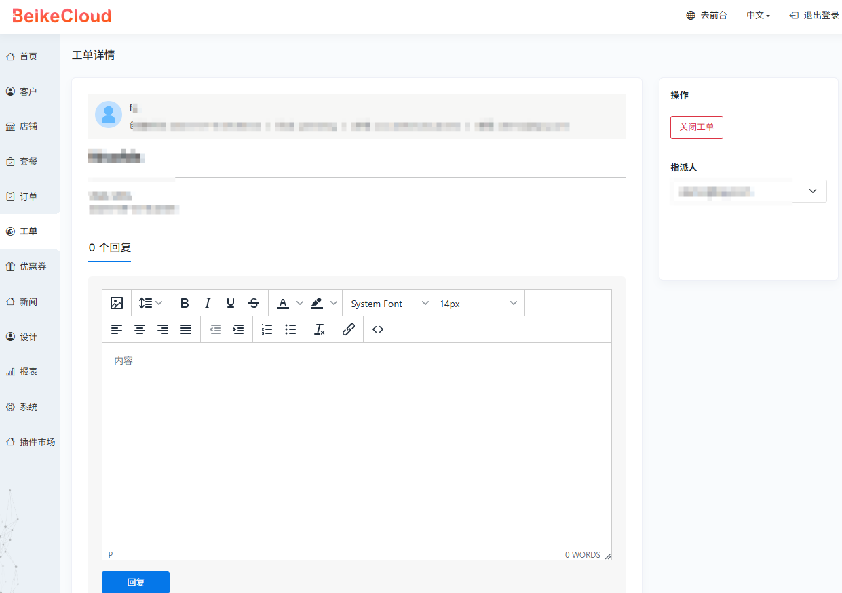This screenshot has height=593, width=842.
Task: Submit the reply with the 回复 button
Action: [x=136, y=582]
